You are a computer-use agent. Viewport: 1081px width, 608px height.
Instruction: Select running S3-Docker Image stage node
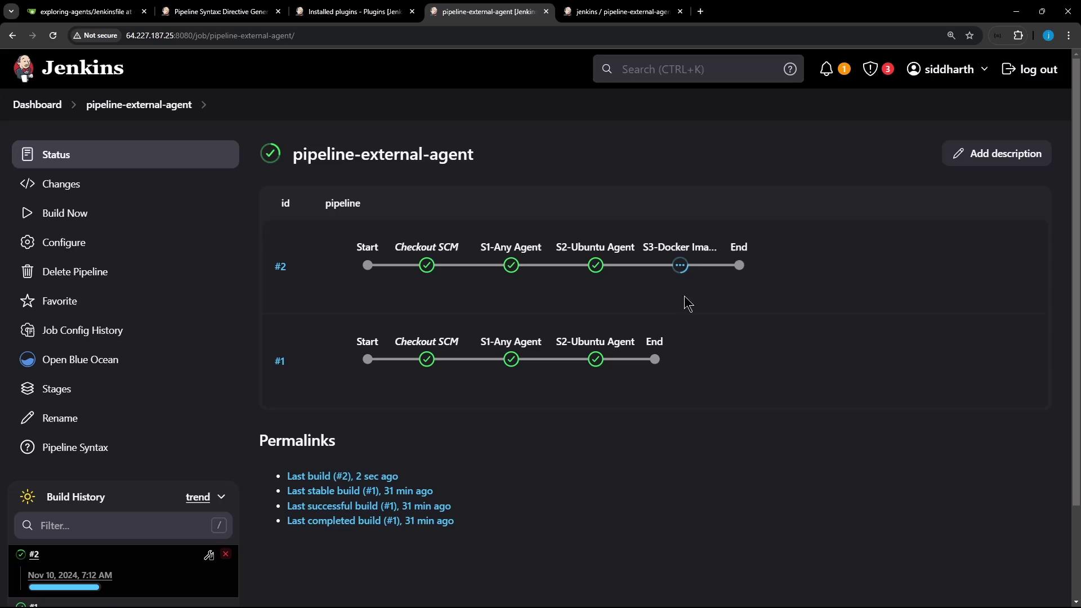680,266
